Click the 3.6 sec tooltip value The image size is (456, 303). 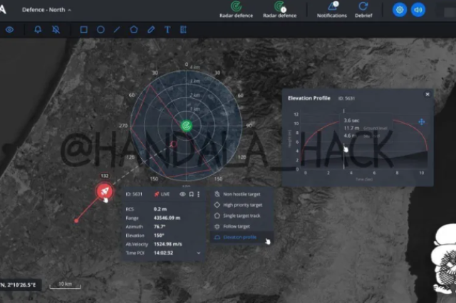click(351, 120)
